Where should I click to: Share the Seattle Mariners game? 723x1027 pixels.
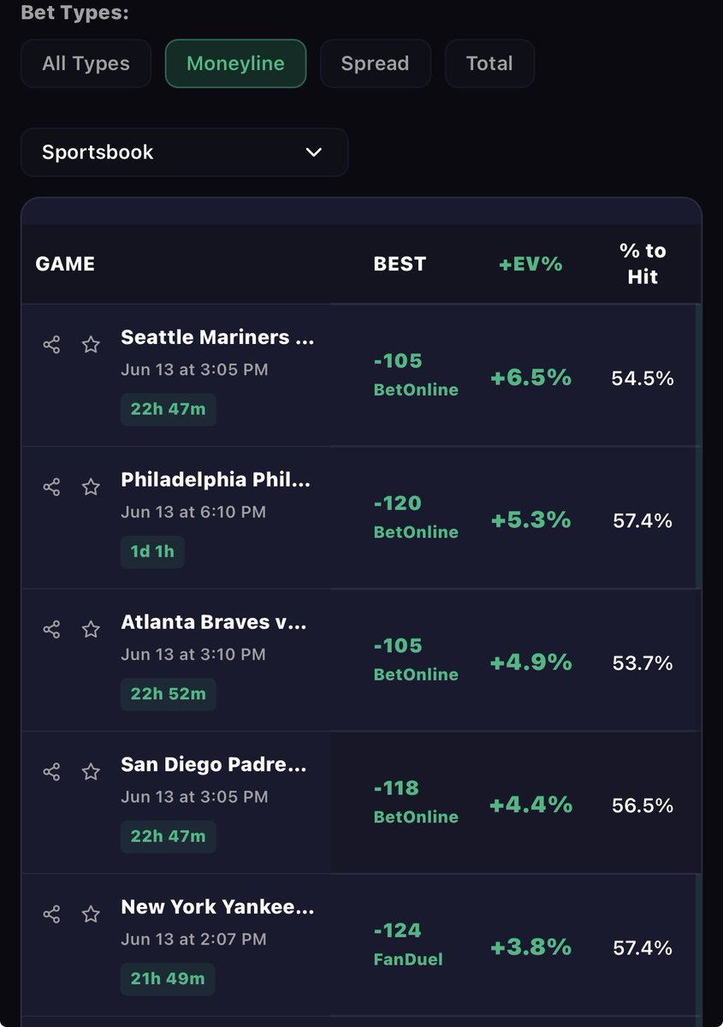click(x=51, y=344)
